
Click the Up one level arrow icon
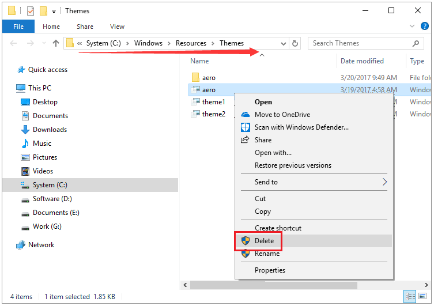(56, 43)
